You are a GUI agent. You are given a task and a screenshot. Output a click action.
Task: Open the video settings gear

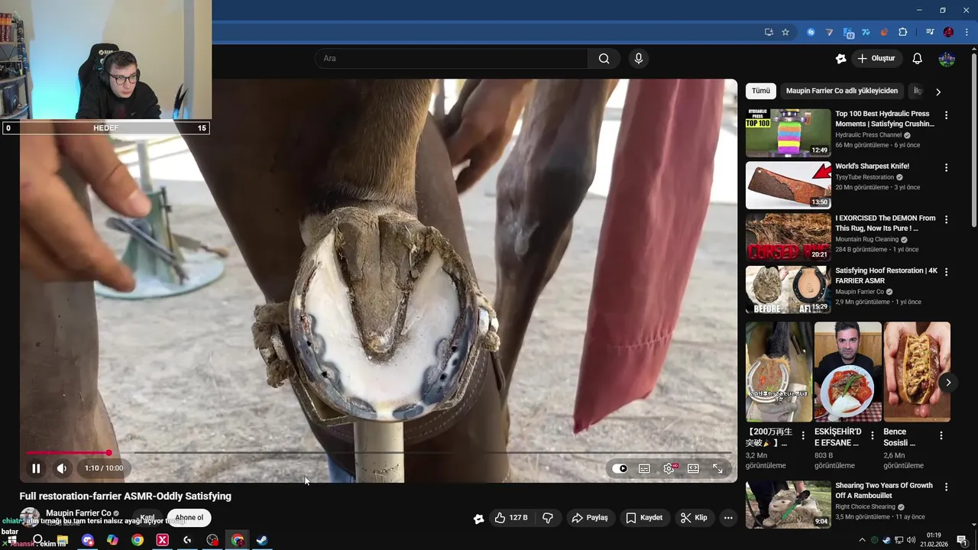coord(669,468)
